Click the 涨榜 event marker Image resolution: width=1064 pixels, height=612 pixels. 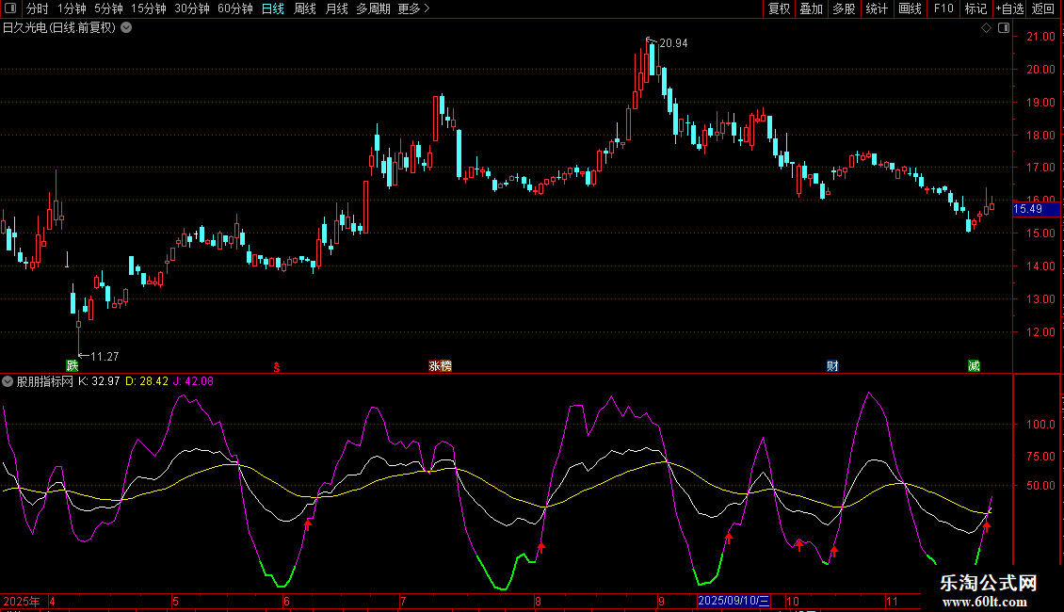440,365
